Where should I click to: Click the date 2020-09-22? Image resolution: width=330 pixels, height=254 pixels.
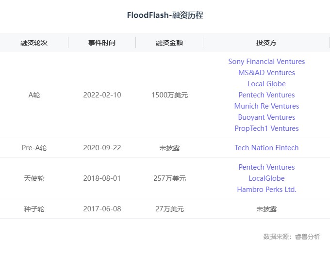click(102, 148)
